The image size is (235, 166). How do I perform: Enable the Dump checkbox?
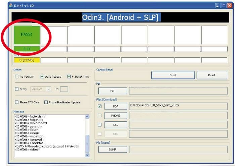click(17, 89)
